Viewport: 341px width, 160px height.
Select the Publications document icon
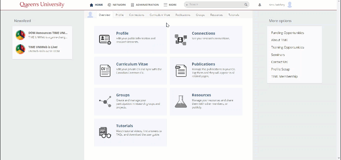click(180, 70)
